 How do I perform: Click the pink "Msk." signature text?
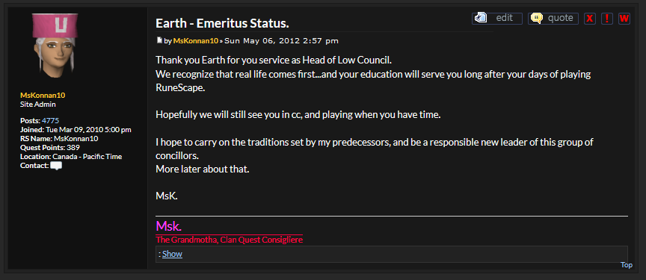(x=168, y=226)
